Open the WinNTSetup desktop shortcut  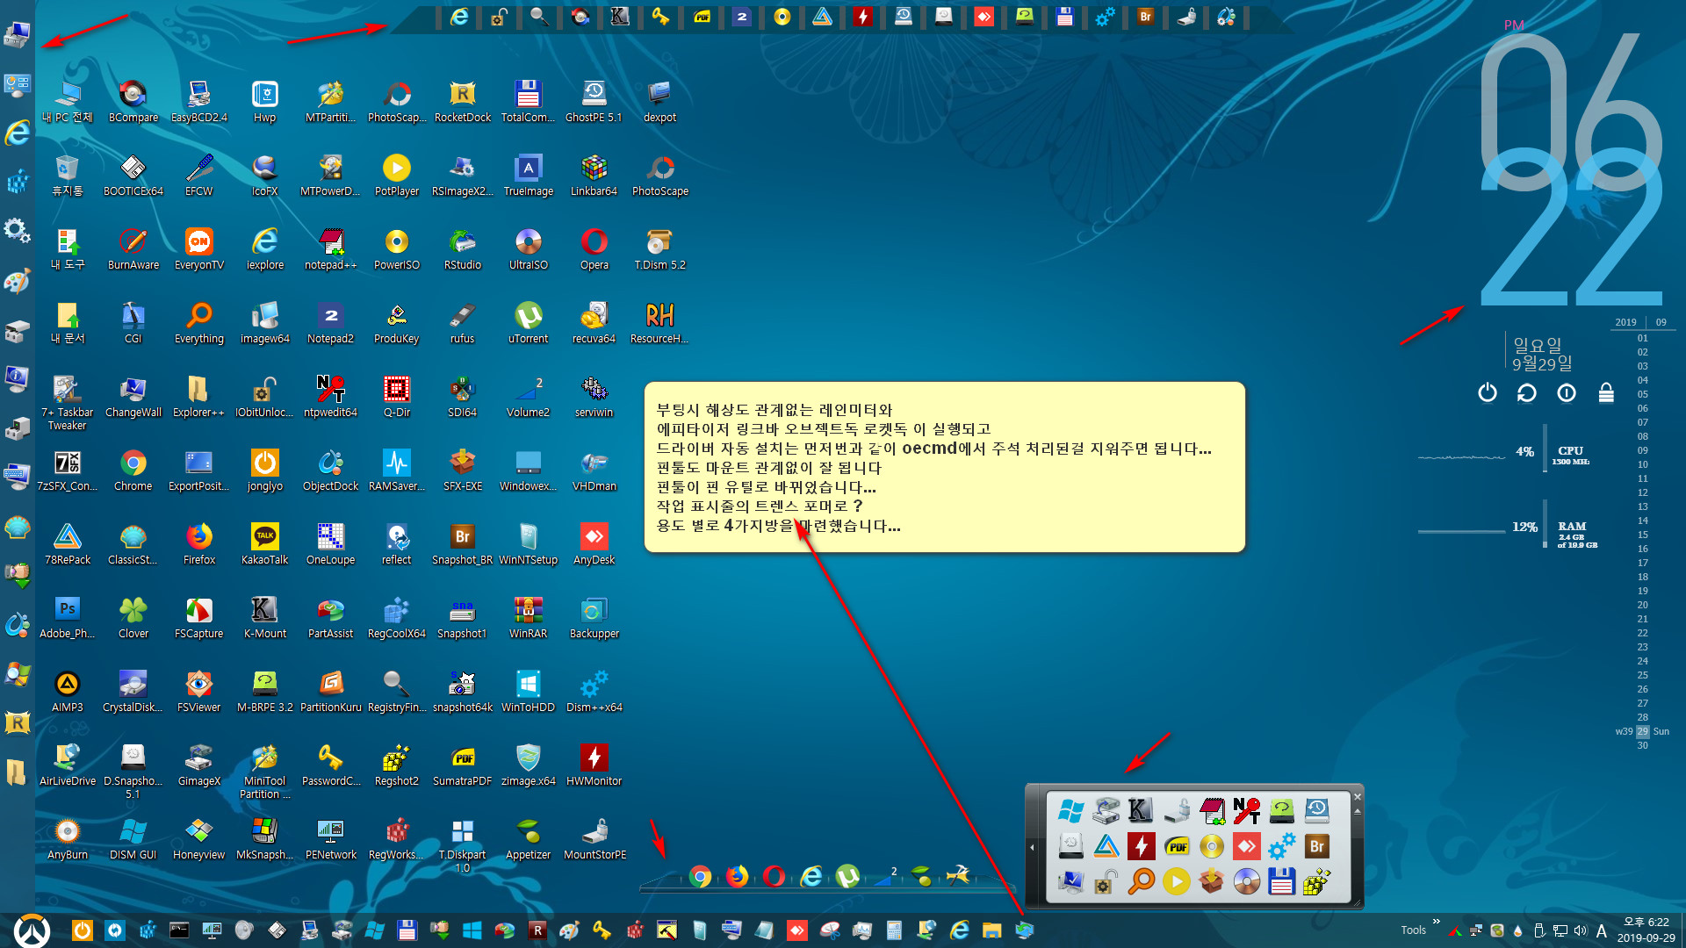529,544
